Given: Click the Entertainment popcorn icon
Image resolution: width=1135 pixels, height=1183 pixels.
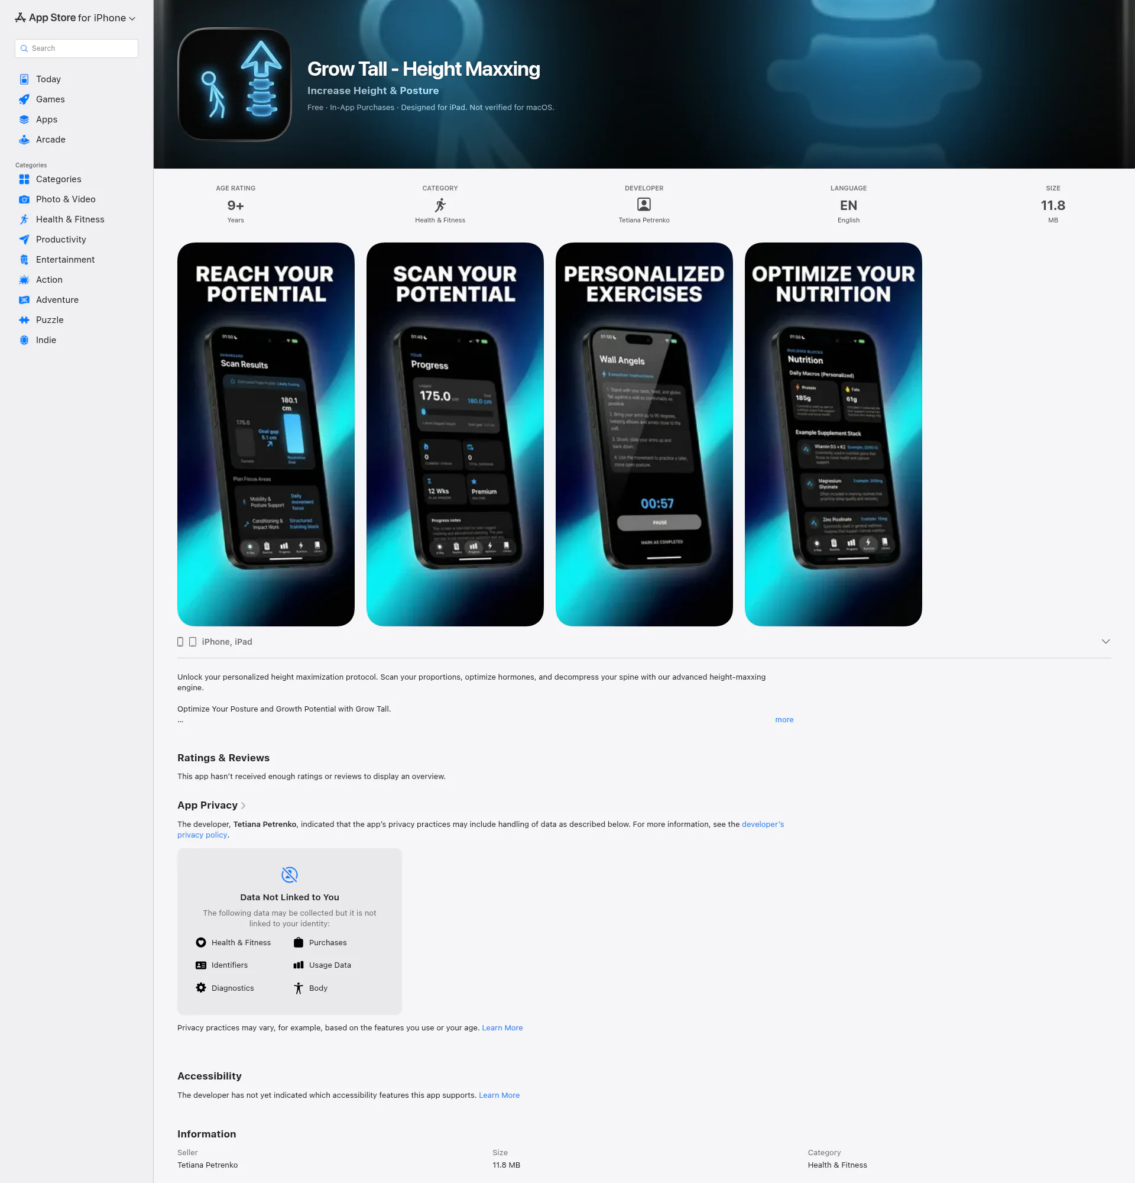Looking at the screenshot, I should point(24,260).
